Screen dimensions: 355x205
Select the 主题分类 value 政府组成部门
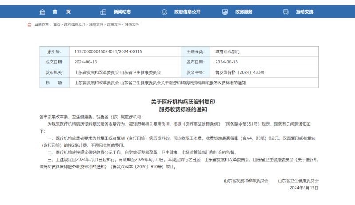[227, 51]
